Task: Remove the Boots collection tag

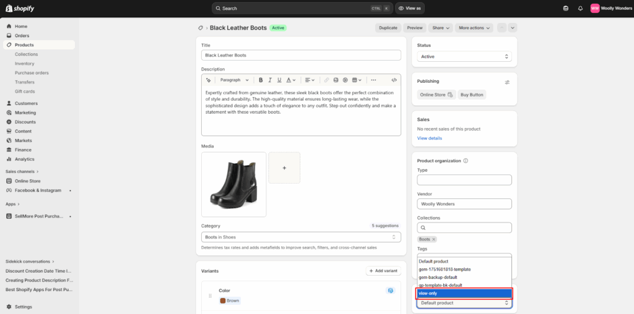Action: pos(433,239)
